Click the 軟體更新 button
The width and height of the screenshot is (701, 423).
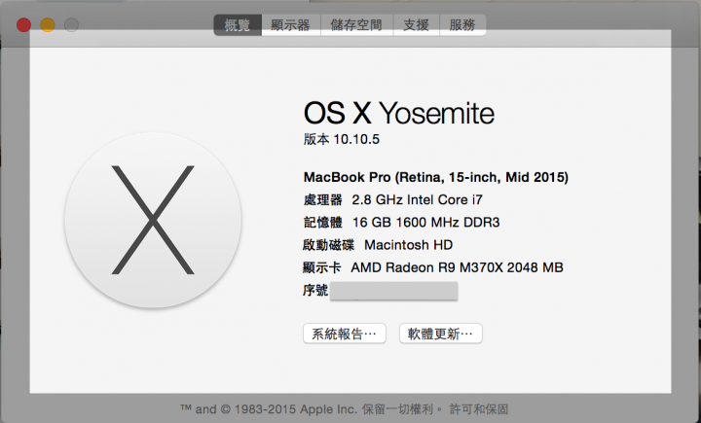click(x=440, y=334)
